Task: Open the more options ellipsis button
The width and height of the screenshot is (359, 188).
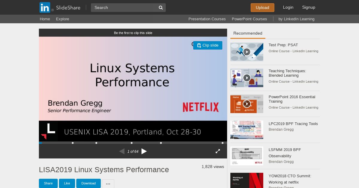Action: [x=108, y=184]
